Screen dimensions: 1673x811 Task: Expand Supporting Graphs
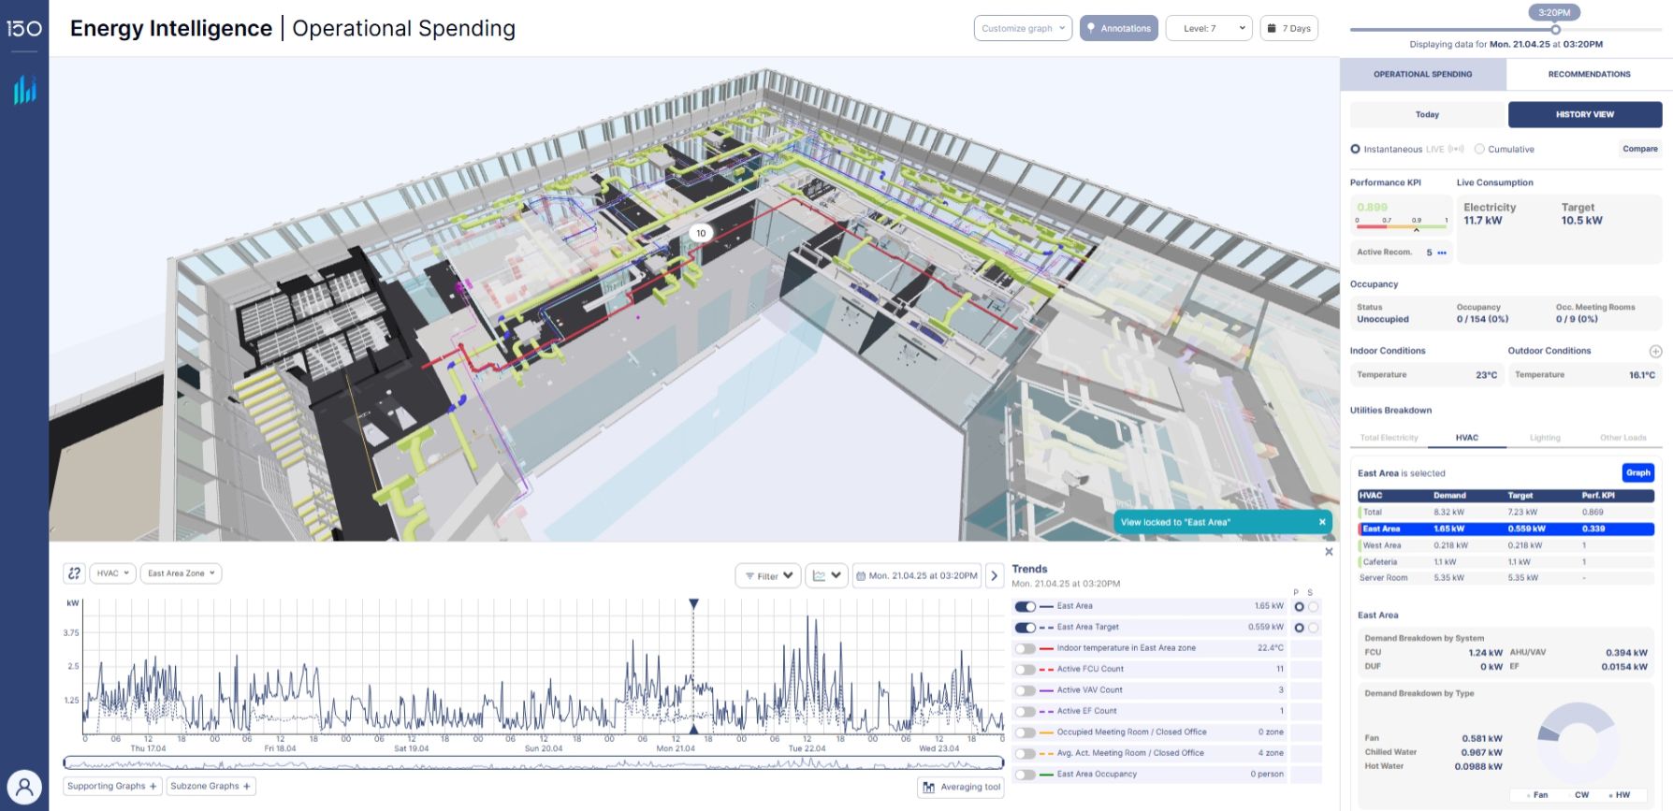click(112, 786)
